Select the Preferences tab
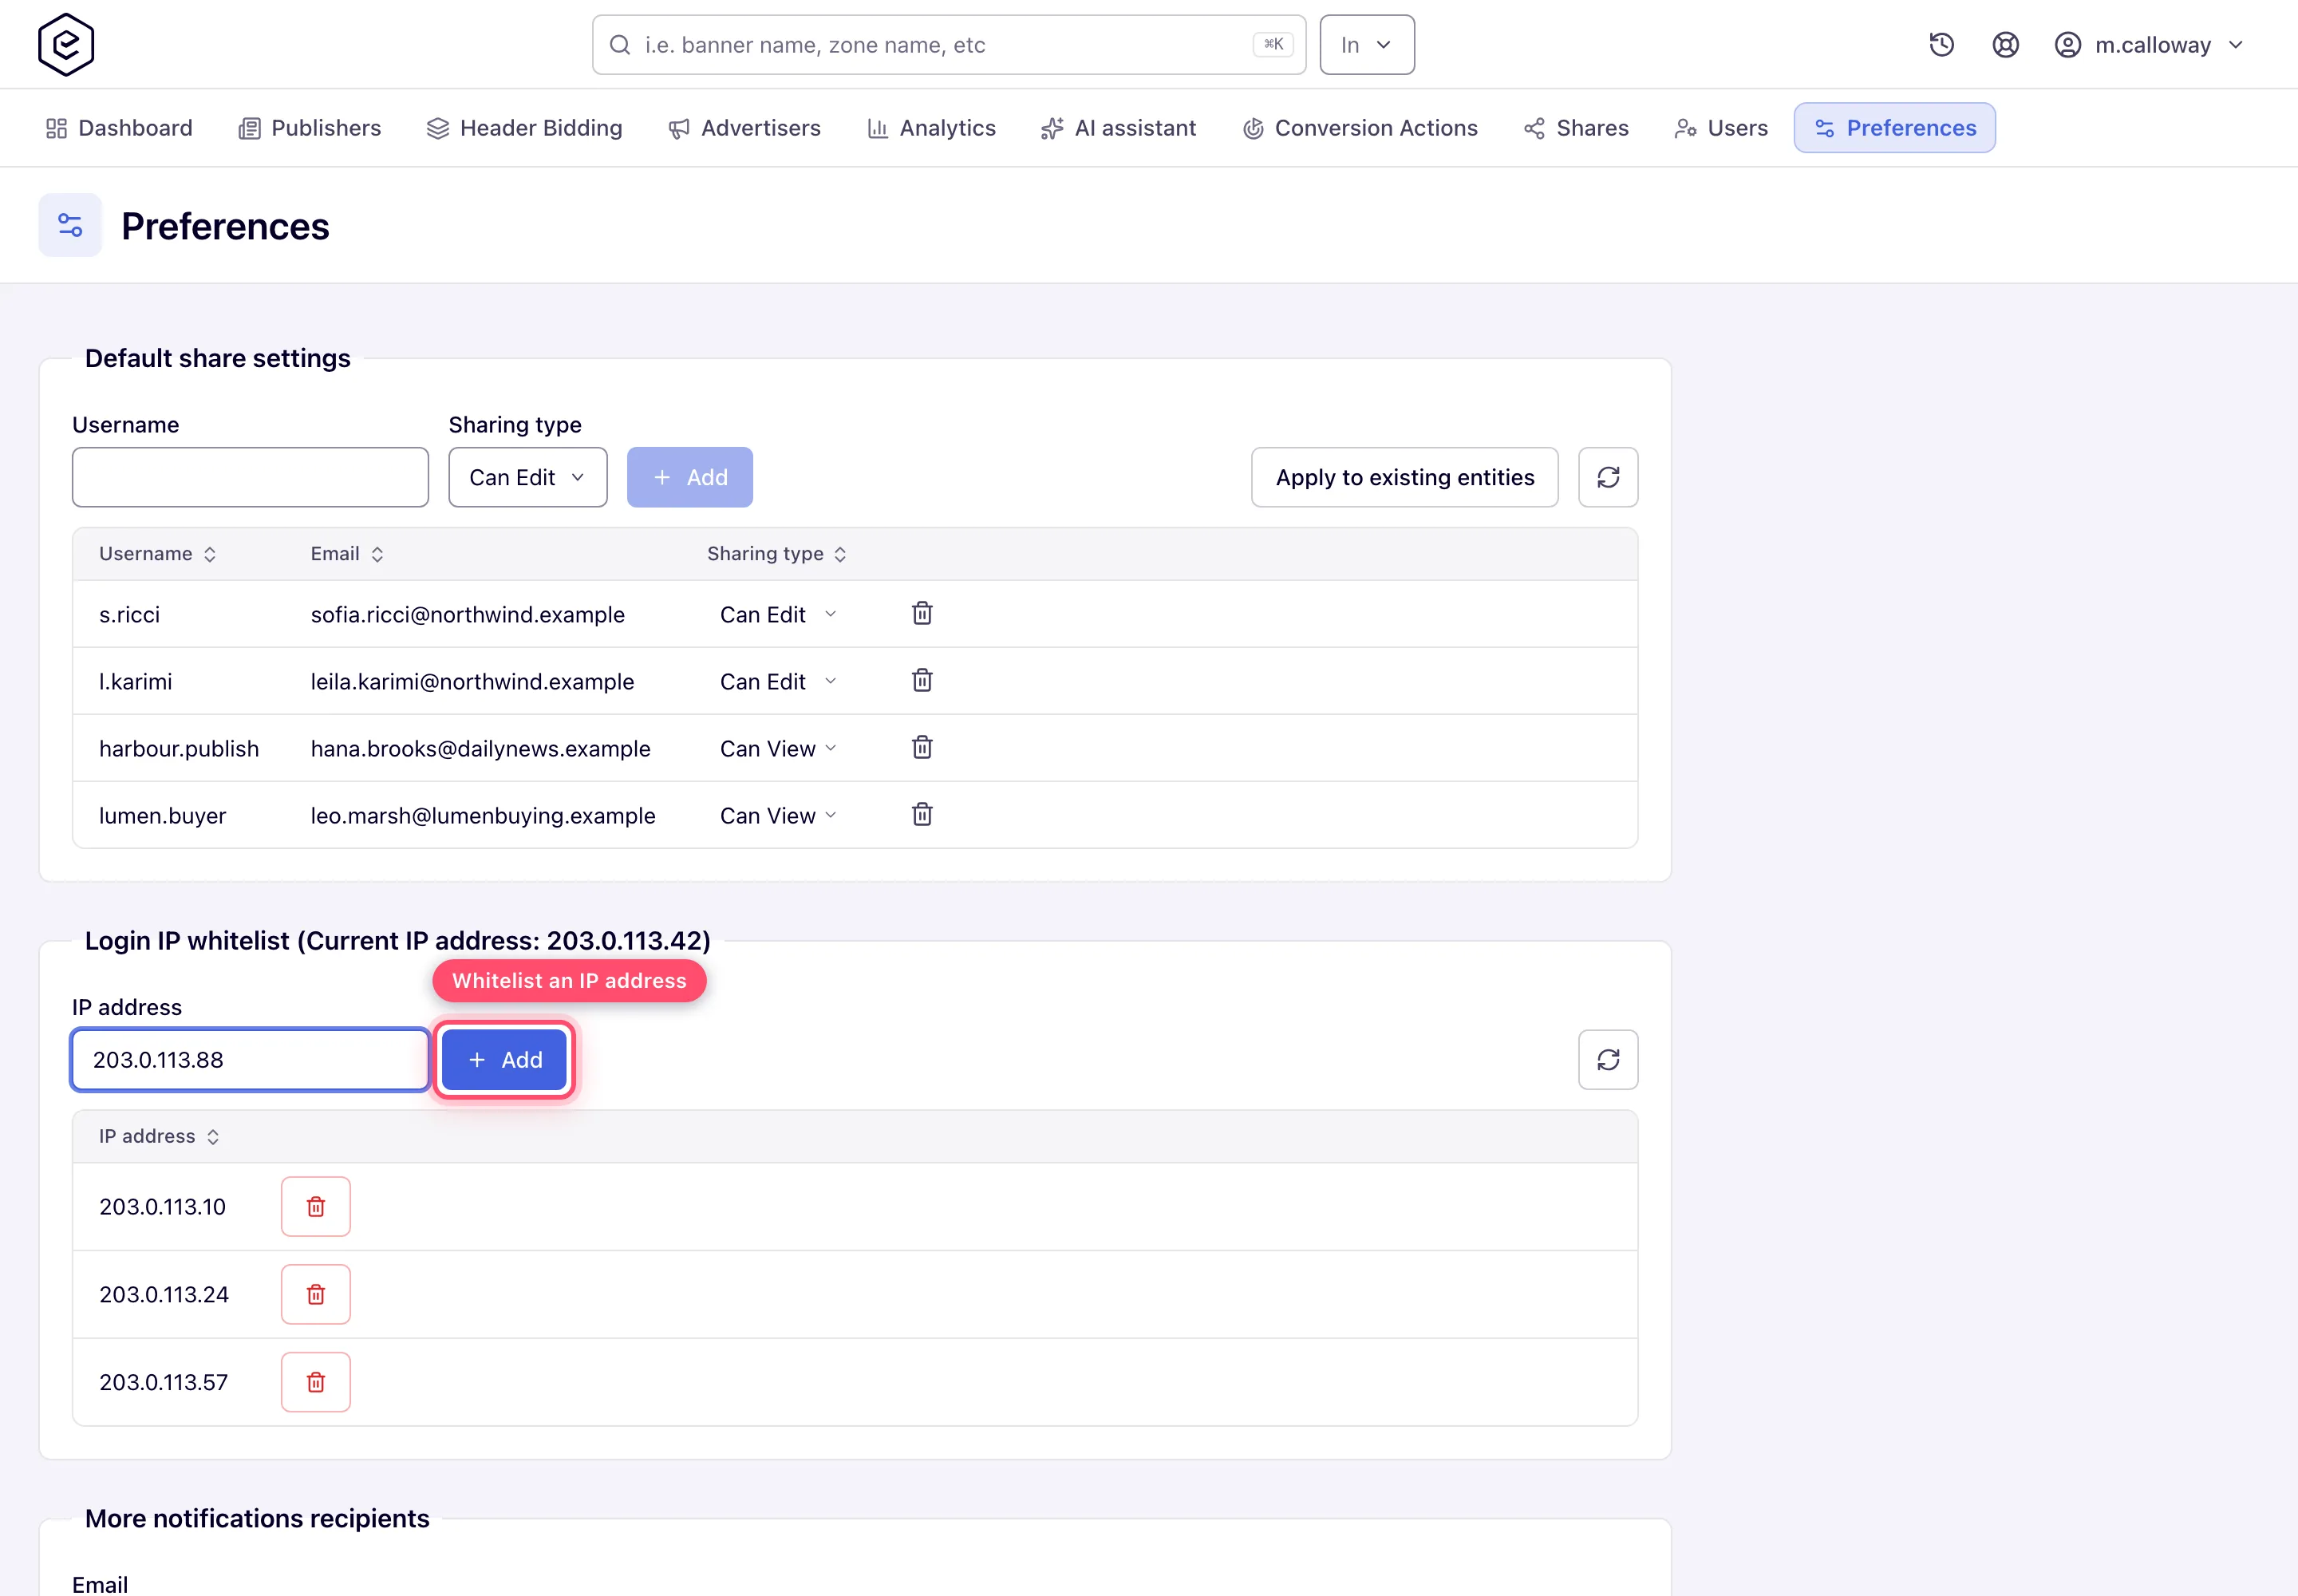The height and width of the screenshot is (1596, 2298). click(1894, 128)
